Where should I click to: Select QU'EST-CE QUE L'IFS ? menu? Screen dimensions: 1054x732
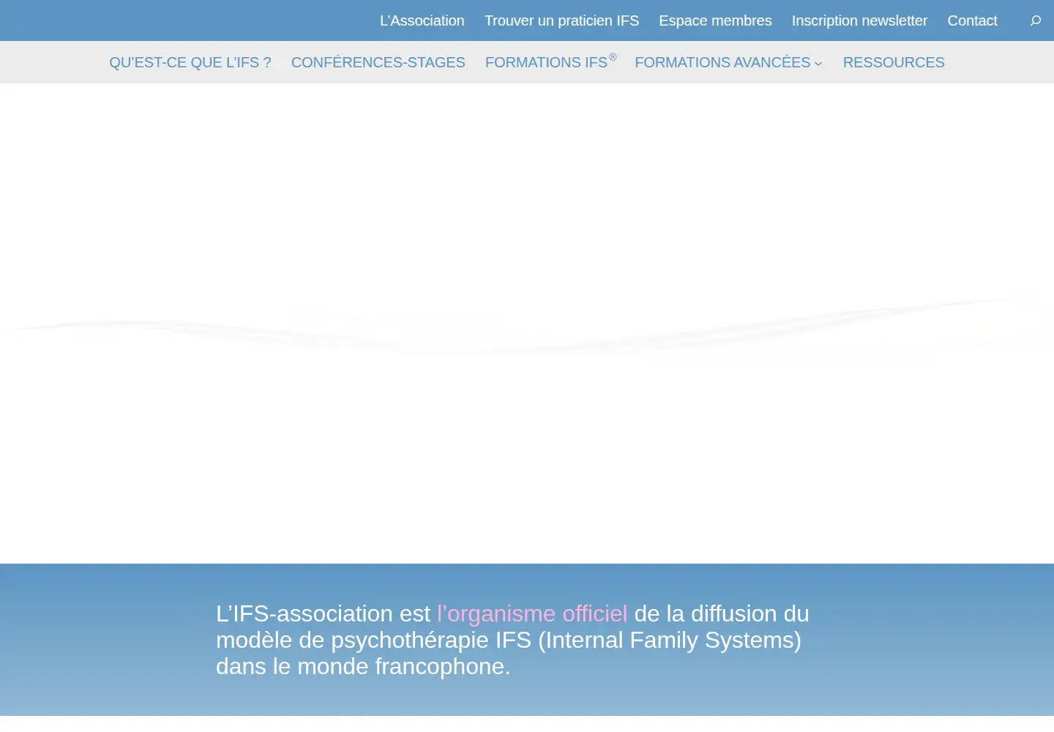tap(190, 62)
